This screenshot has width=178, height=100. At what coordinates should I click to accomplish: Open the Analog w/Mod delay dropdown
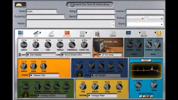pyautogui.click(x=51, y=96)
